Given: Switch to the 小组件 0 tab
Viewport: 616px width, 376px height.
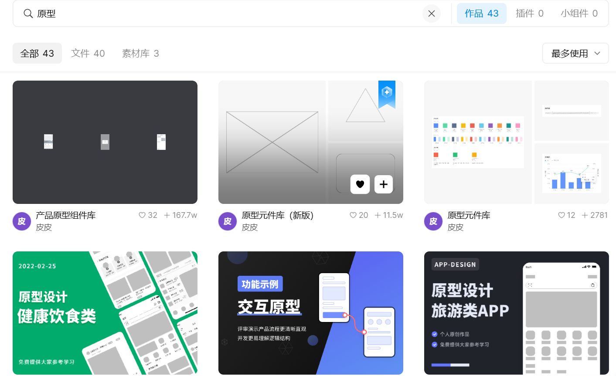Looking at the screenshot, I should click(579, 14).
